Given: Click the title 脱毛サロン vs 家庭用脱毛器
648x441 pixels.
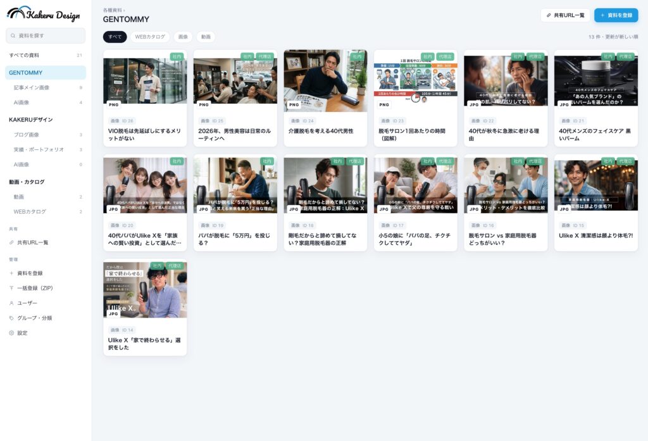Looking at the screenshot, I should tap(502, 239).
